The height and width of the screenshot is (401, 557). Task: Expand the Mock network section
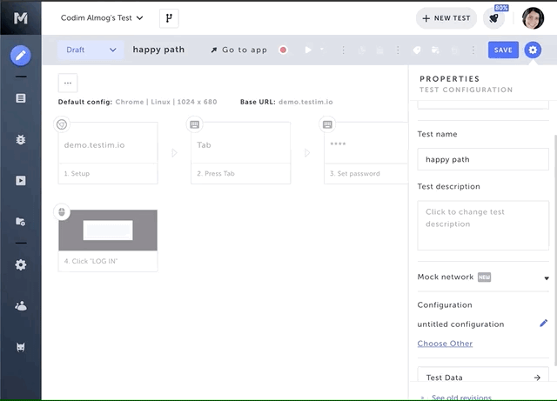[x=546, y=278]
